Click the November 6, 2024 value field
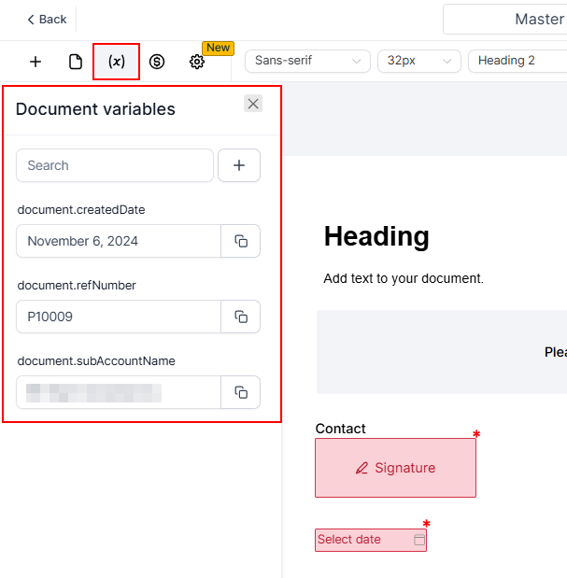Image resolution: width=567 pixels, height=578 pixels. pos(119,241)
